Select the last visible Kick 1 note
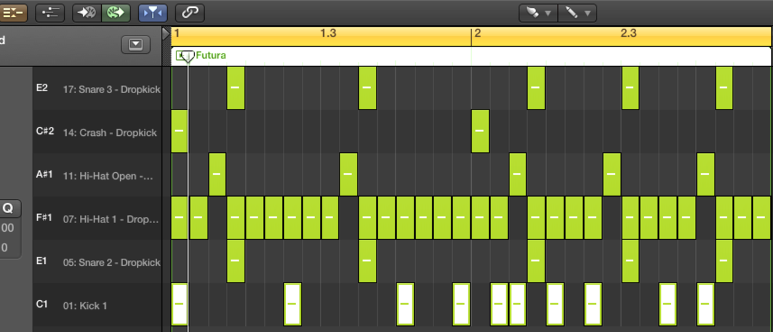773x332 pixels. [706, 304]
